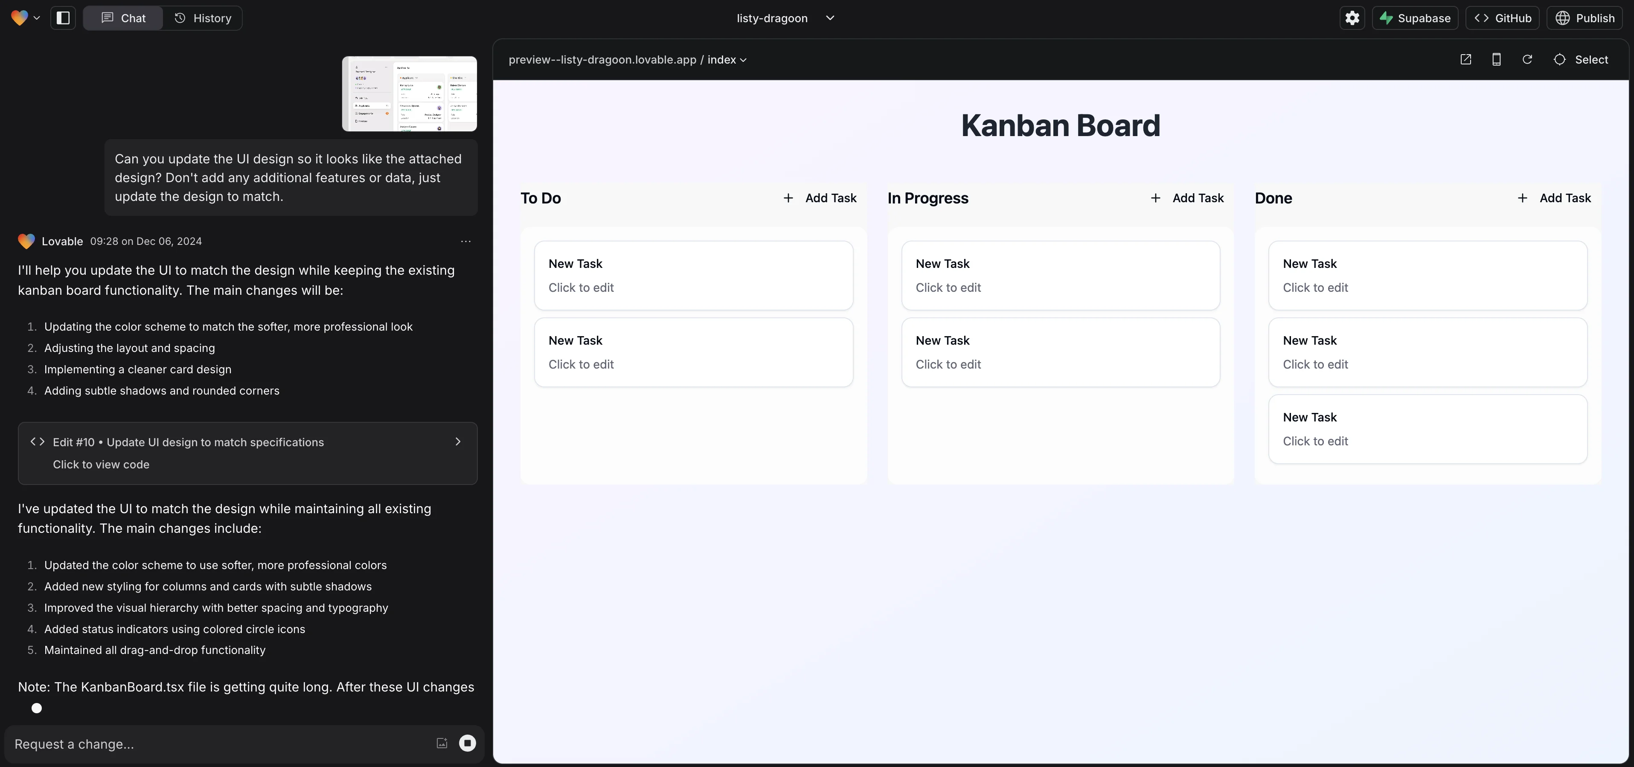Image resolution: width=1634 pixels, height=767 pixels.
Task: Refresh the preview with the reload icon
Action: click(x=1527, y=60)
